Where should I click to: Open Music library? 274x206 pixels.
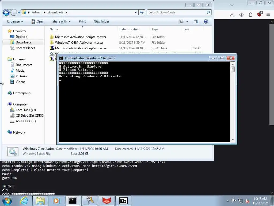(x=20, y=71)
